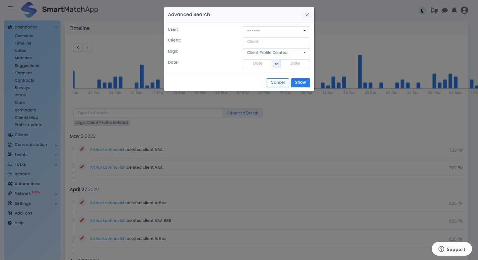Viewport: 478px width, 260px height.
Task: Toggle dark mode with the moon icon
Action: click(422, 10)
